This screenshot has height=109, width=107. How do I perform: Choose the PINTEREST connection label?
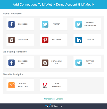pos(56,40)
